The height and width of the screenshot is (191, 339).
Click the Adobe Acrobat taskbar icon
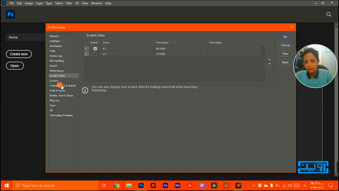190,186
